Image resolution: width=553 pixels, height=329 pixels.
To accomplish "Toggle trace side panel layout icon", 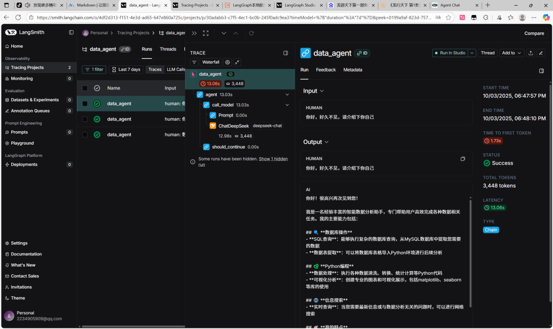I will tap(286, 53).
